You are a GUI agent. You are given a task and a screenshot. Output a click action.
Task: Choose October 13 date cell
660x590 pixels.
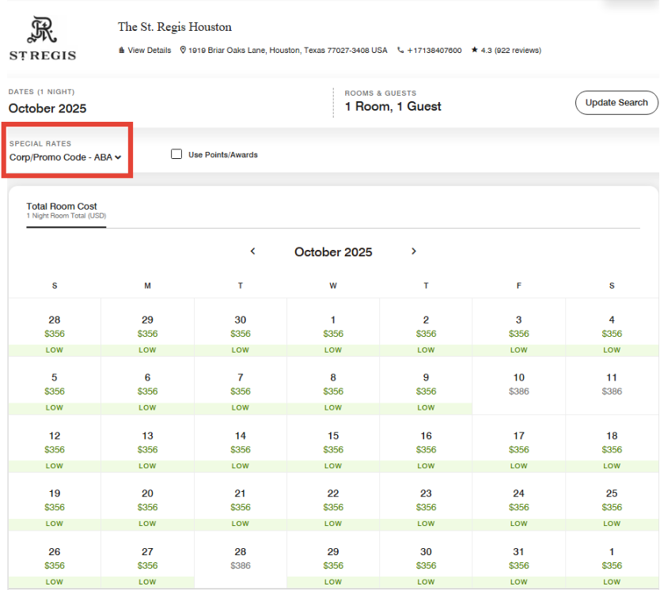click(x=147, y=443)
